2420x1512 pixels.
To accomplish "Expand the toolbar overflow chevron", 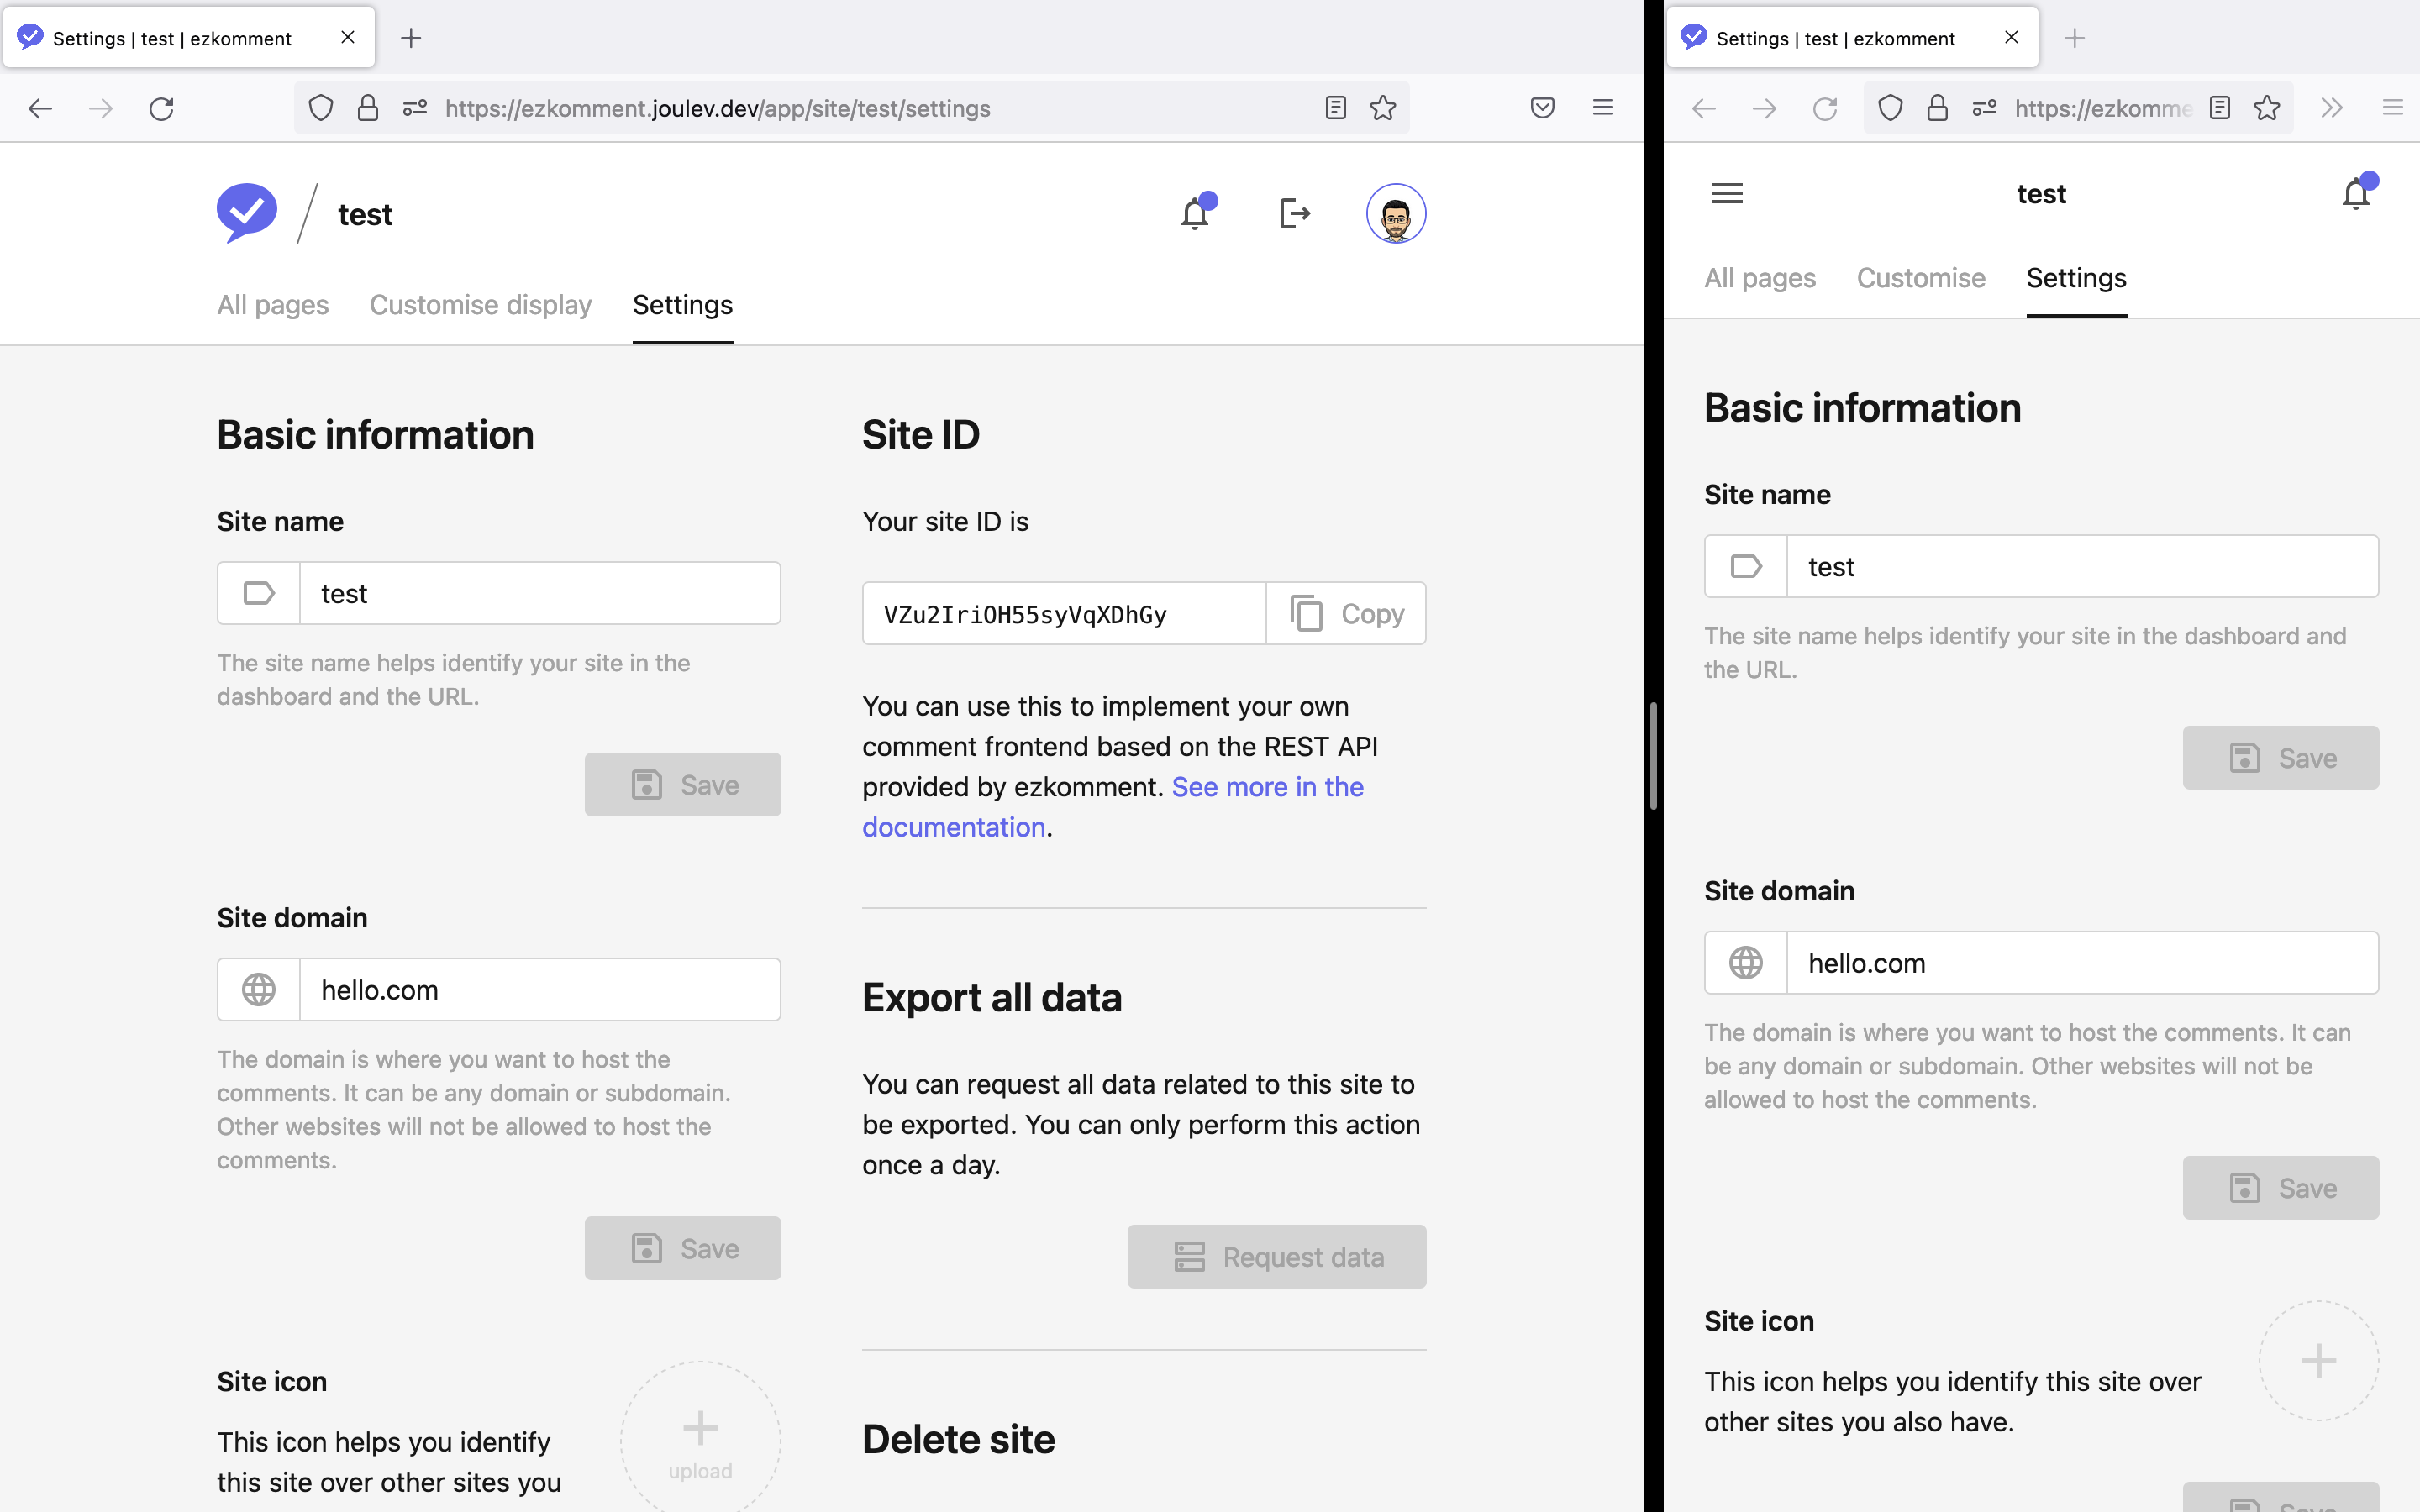I will coord(2332,108).
